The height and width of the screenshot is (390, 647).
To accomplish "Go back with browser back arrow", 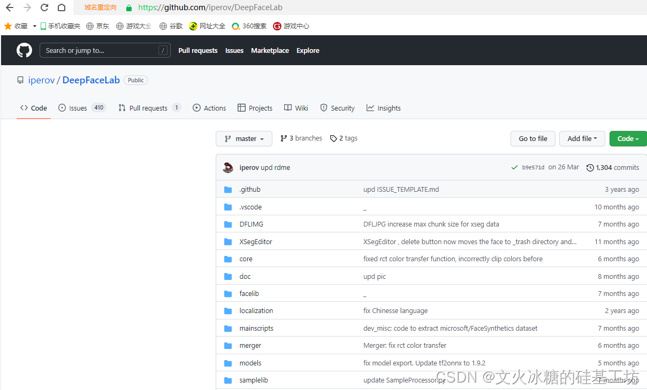I will (x=9, y=7).
